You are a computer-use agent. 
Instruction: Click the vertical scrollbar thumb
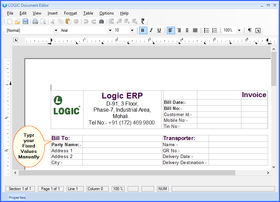[x=274, y=69]
